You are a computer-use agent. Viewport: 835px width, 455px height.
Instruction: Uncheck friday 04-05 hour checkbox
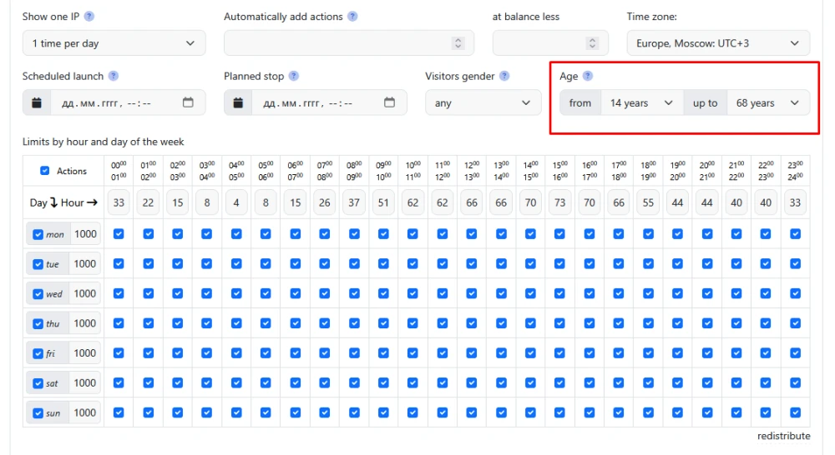[x=236, y=353]
